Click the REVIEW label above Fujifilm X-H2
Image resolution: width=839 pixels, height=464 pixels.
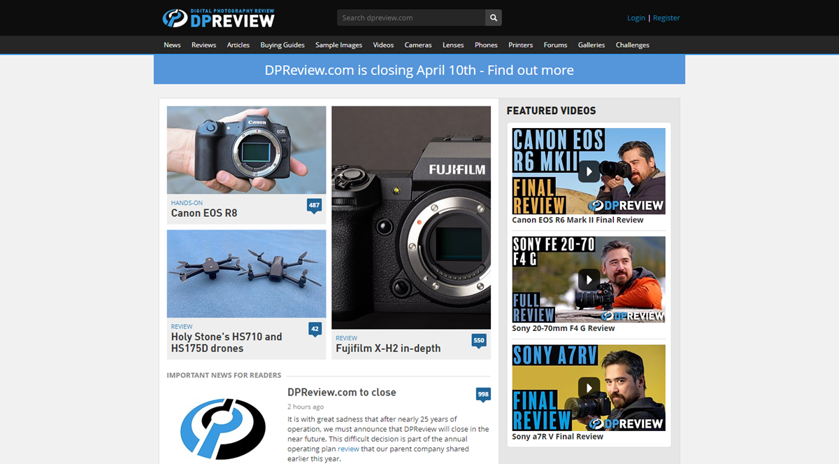tap(346, 338)
